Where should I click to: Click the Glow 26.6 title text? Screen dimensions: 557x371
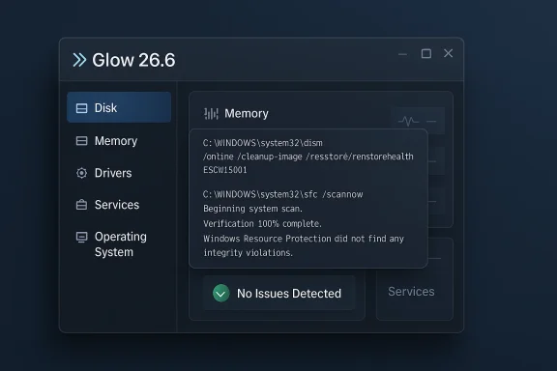coord(133,60)
